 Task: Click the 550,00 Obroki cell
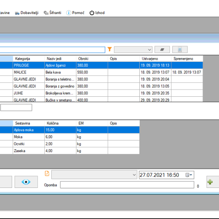tap(92, 72)
